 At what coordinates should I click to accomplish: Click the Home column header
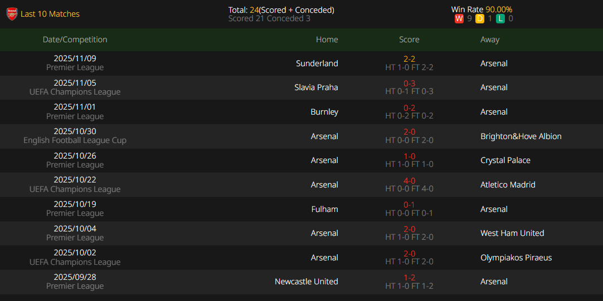pyautogui.click(x=327, y=40)
